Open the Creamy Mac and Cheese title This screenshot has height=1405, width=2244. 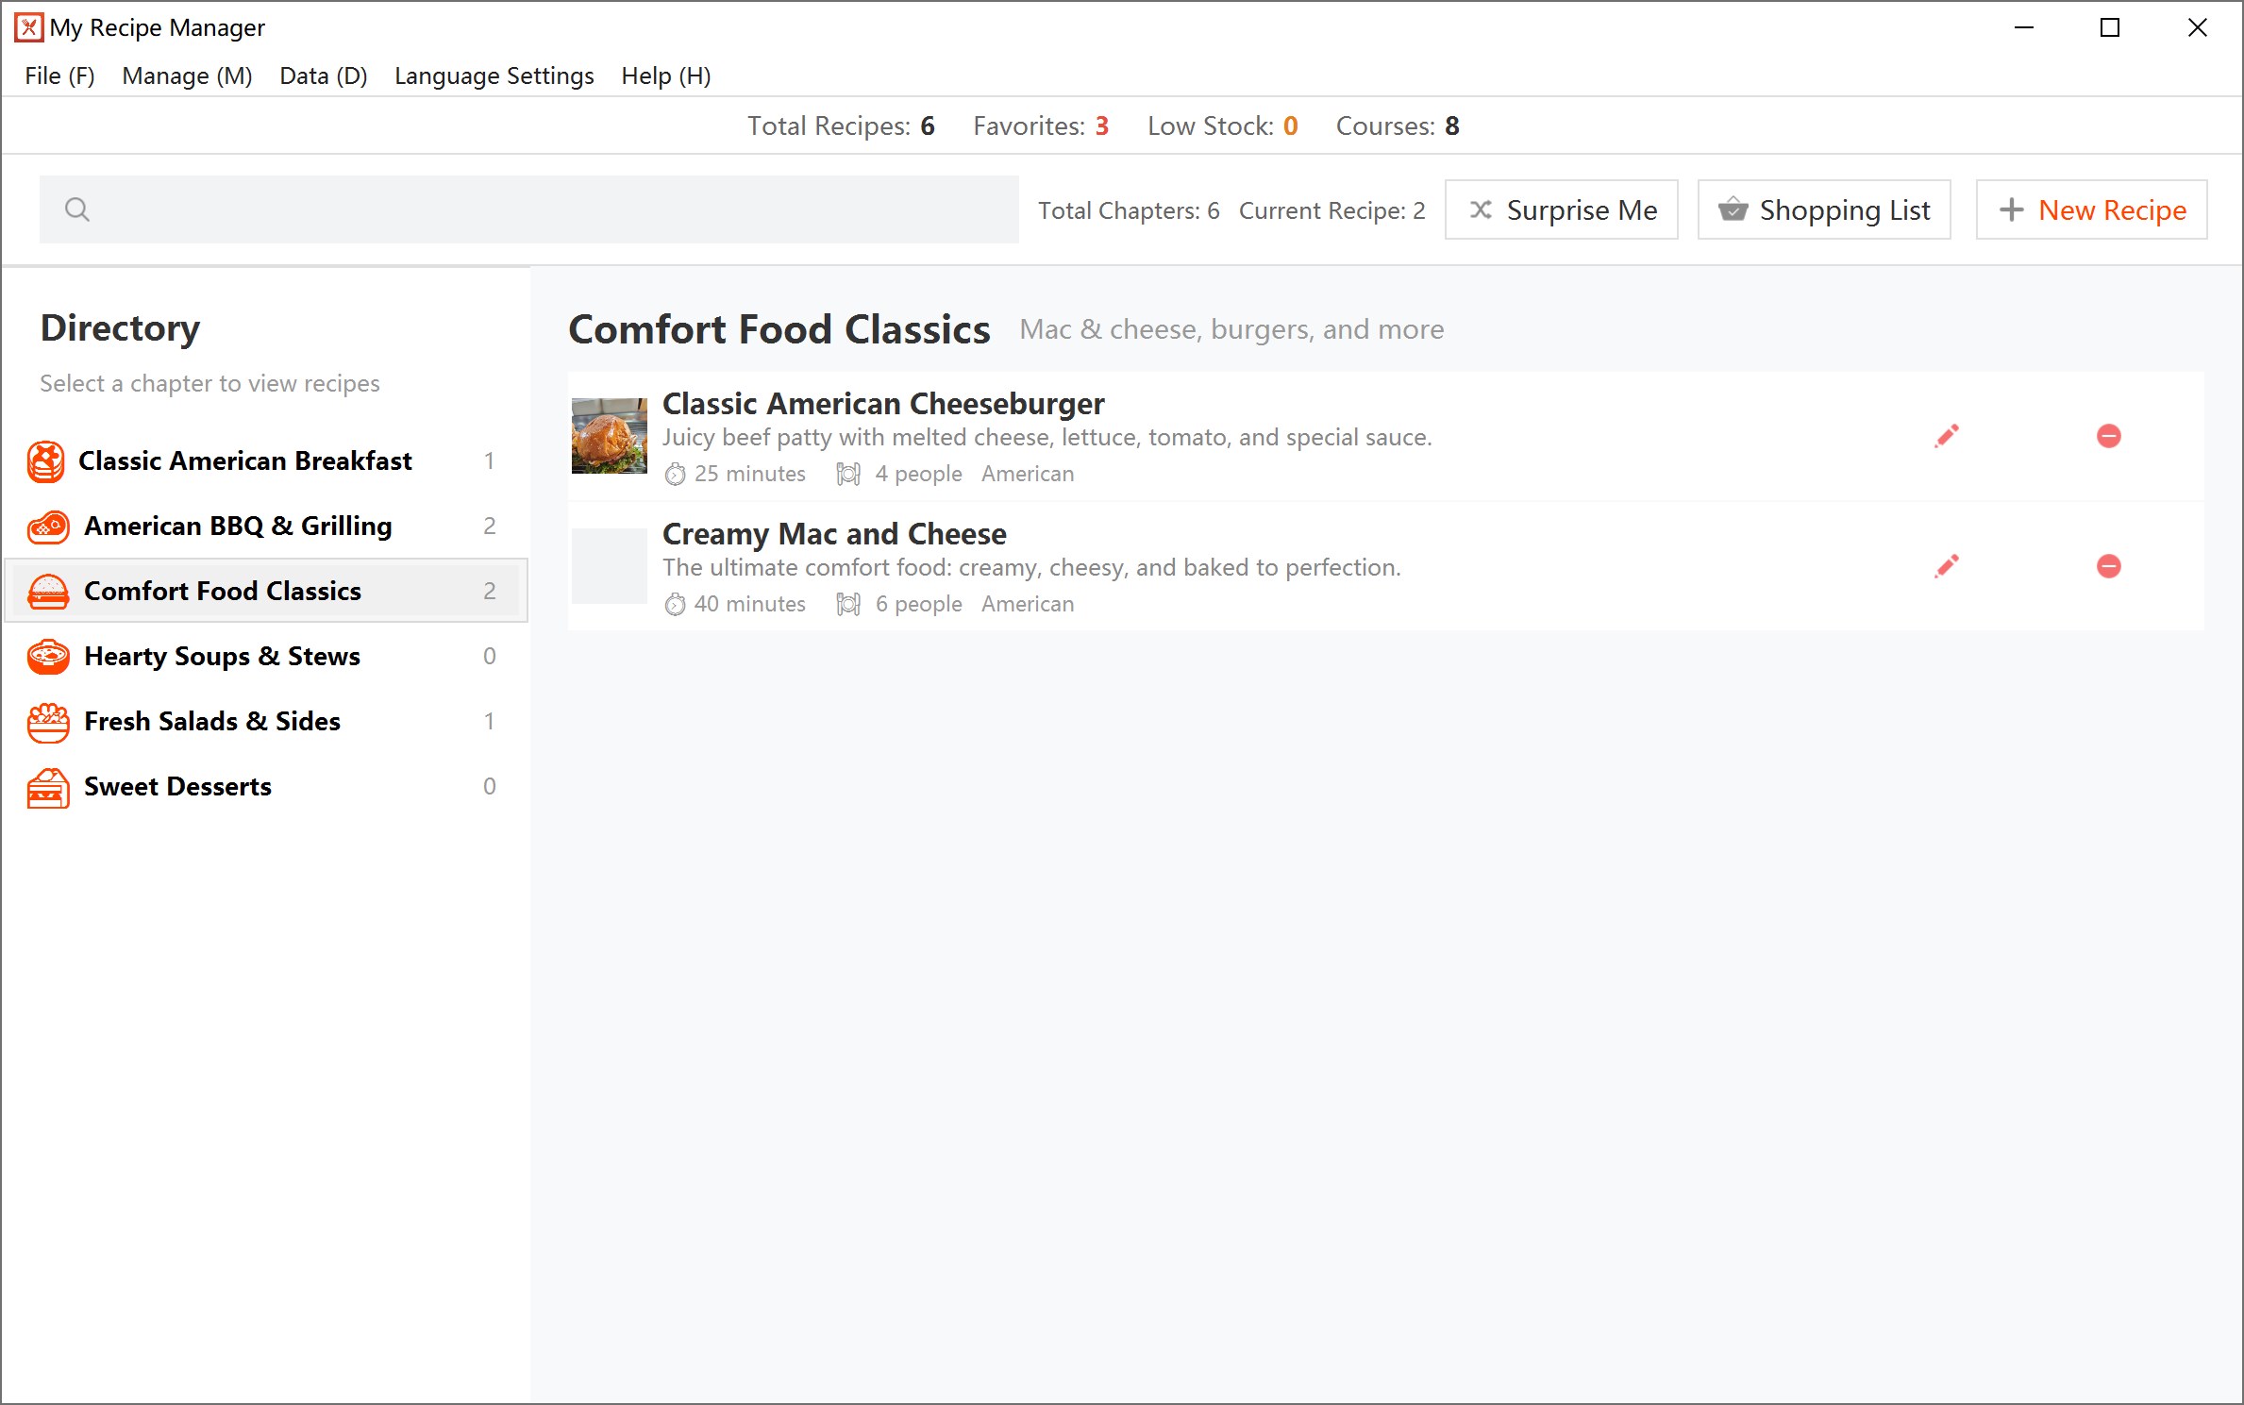[x=834, y=534]
